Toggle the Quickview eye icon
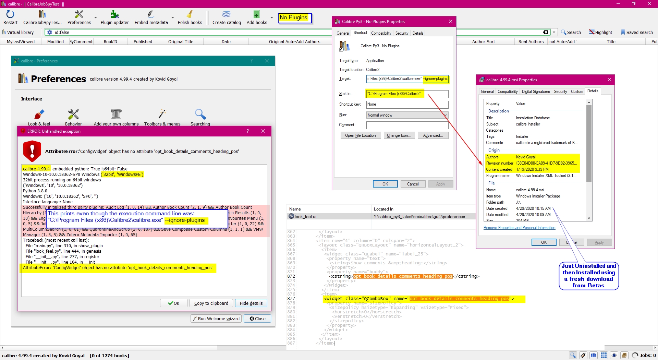This screenshot has height=360, width=658. tap(614, 355)
